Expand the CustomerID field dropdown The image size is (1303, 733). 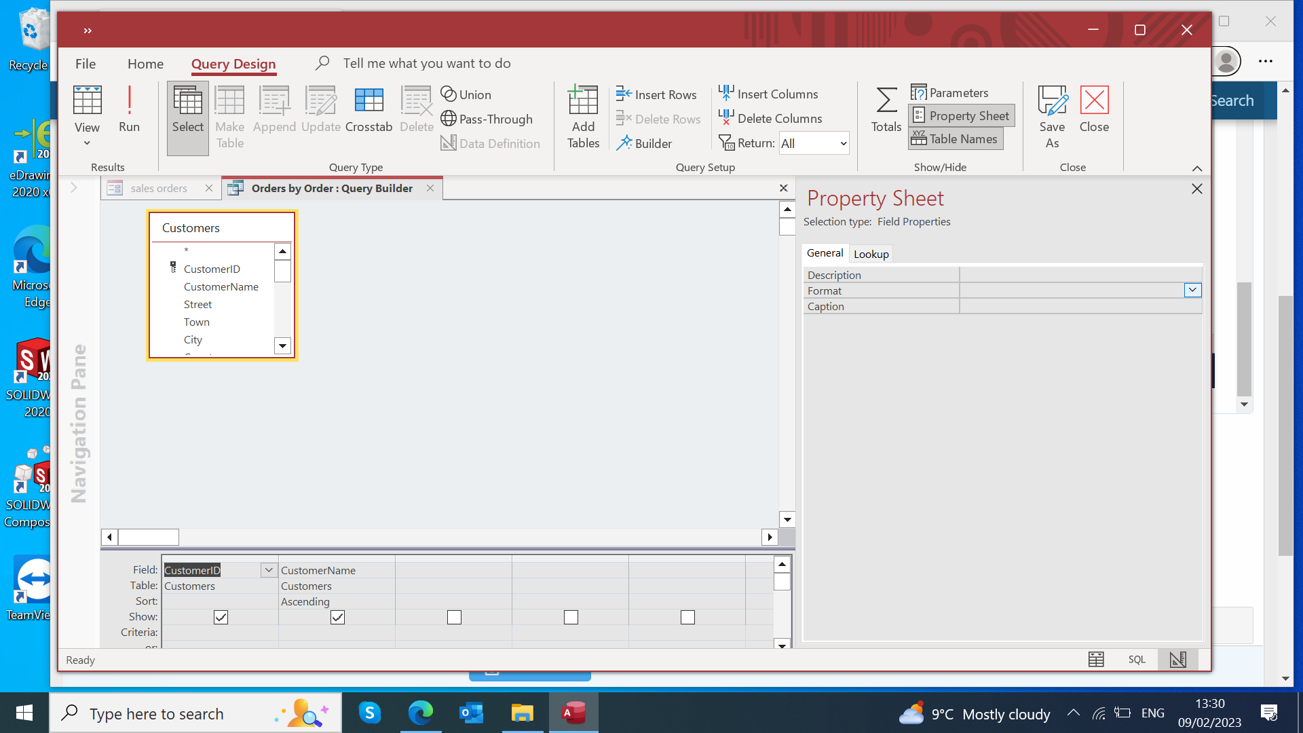pyautogui.click(x=269, y=570)
